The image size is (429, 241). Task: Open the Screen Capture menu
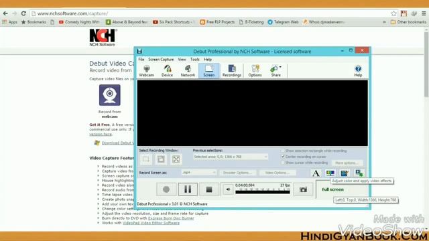pyautogui.click(x=161, y=60)
